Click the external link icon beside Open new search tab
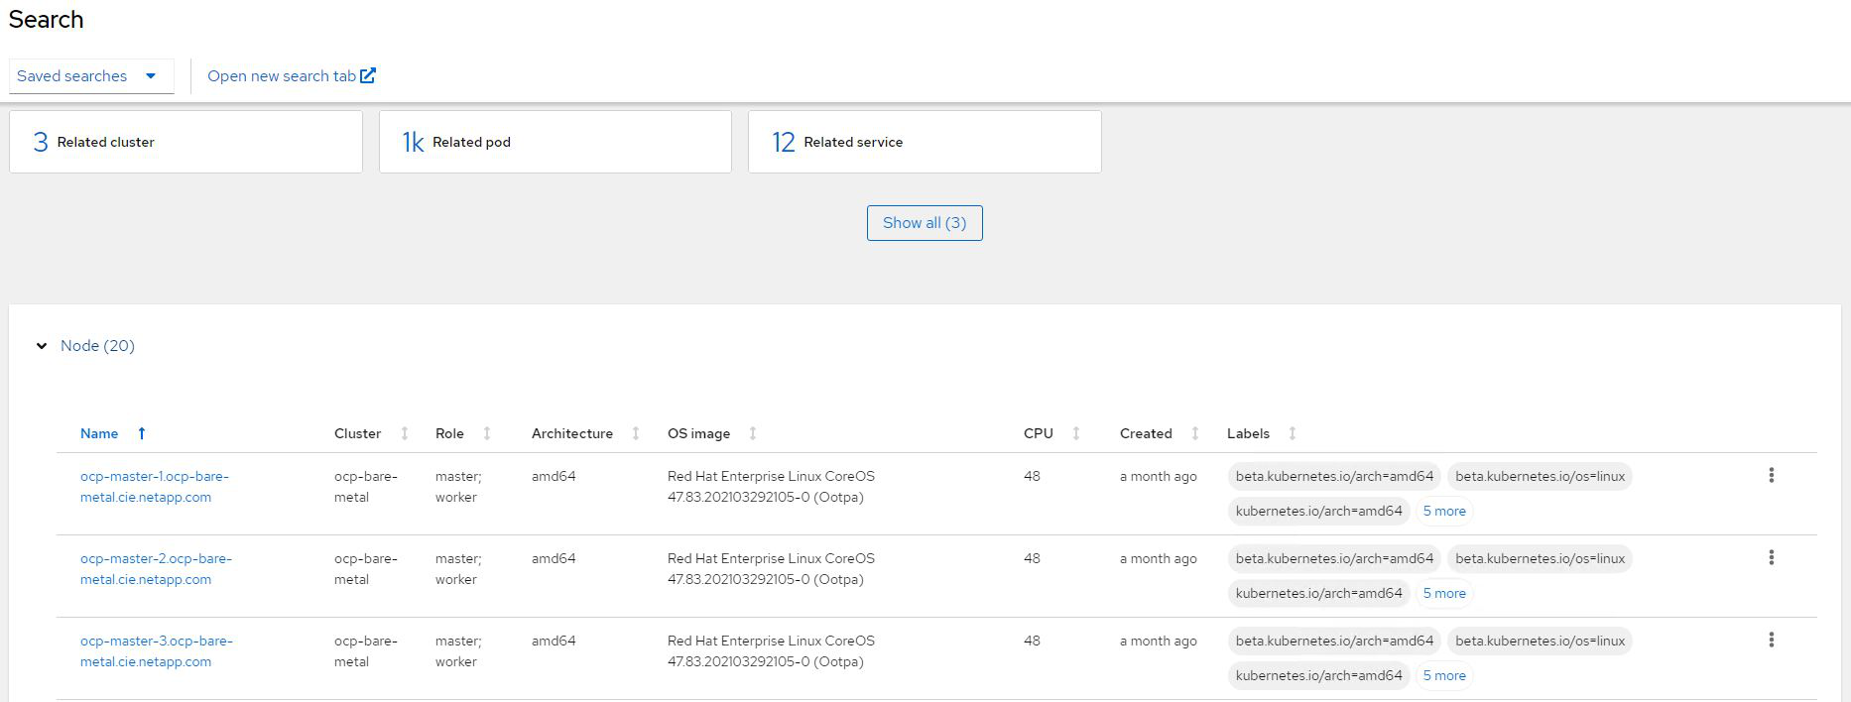 tap(368, 75)
